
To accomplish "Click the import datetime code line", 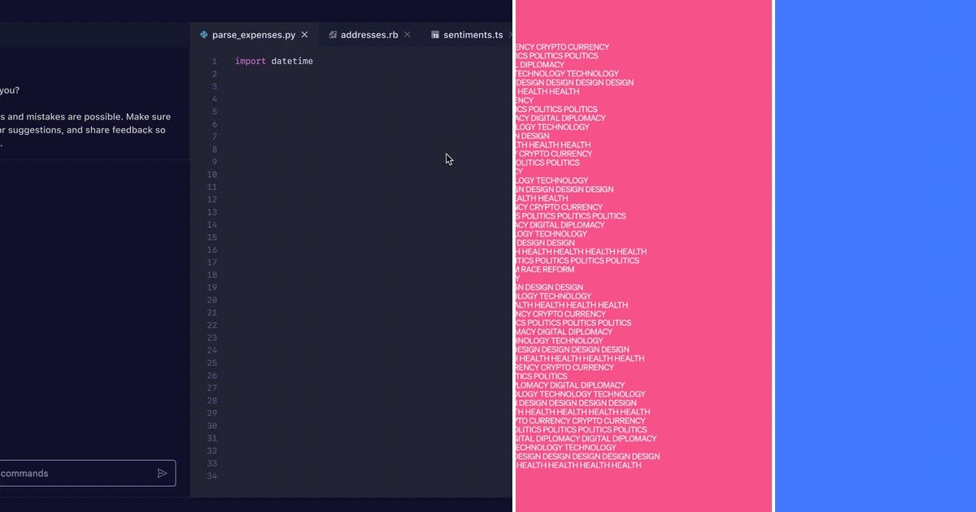I will (x=274, y=60).
